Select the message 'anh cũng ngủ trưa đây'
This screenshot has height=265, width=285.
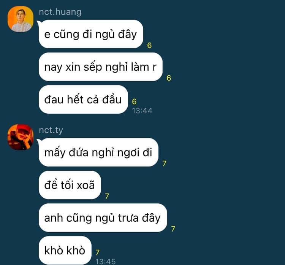[103, 218]
